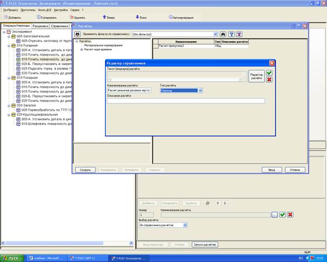The width and height of the screenshot is (327, 262).
Task: Click the Описание расчёта input field
Action: (x=186, y=101)
